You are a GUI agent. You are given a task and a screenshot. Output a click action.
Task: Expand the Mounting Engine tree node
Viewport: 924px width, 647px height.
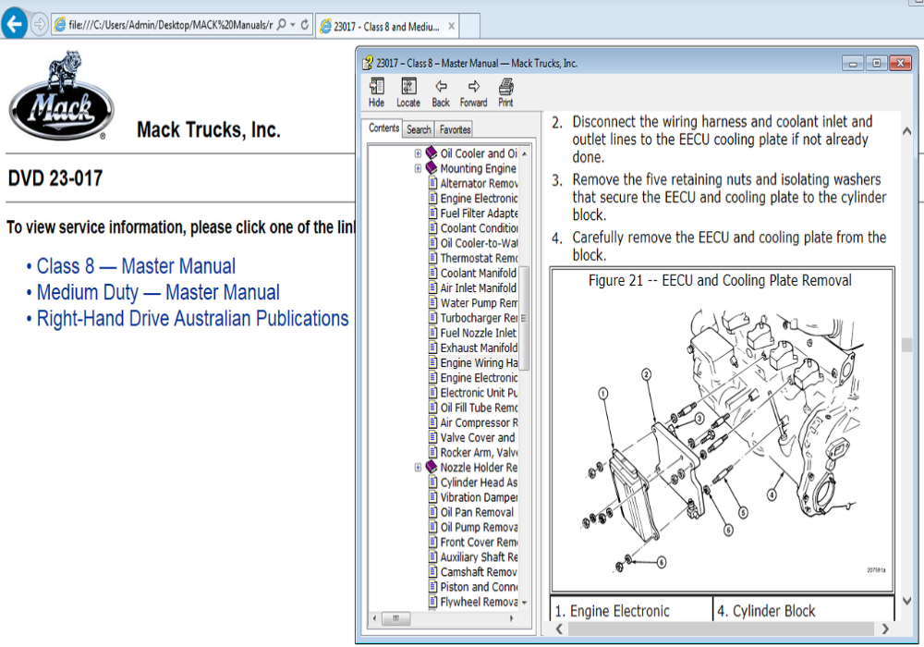click(x=419, y=168)
